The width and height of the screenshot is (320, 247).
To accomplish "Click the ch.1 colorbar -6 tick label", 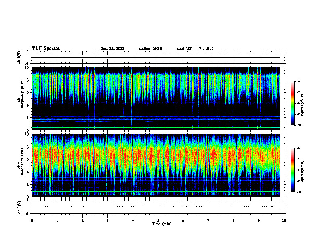I will 299,81.
